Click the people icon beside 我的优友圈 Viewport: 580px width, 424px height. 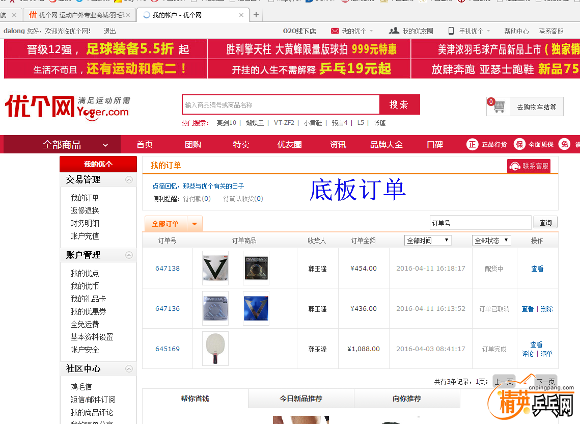(x=394, y=31)
